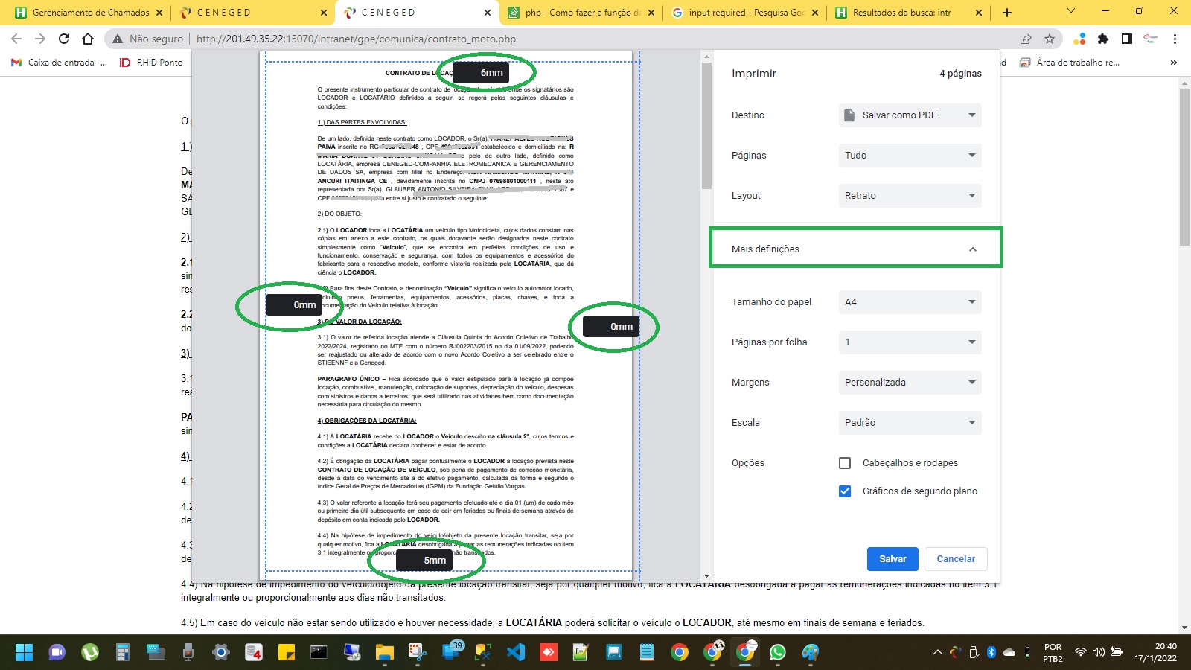Viewport: 1191px width, 670px height.
Task: Open a new browser tab
Action: [1007, 13]
